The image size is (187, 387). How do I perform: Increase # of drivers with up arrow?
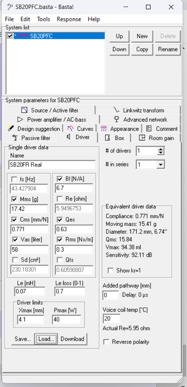click(160, 149)
